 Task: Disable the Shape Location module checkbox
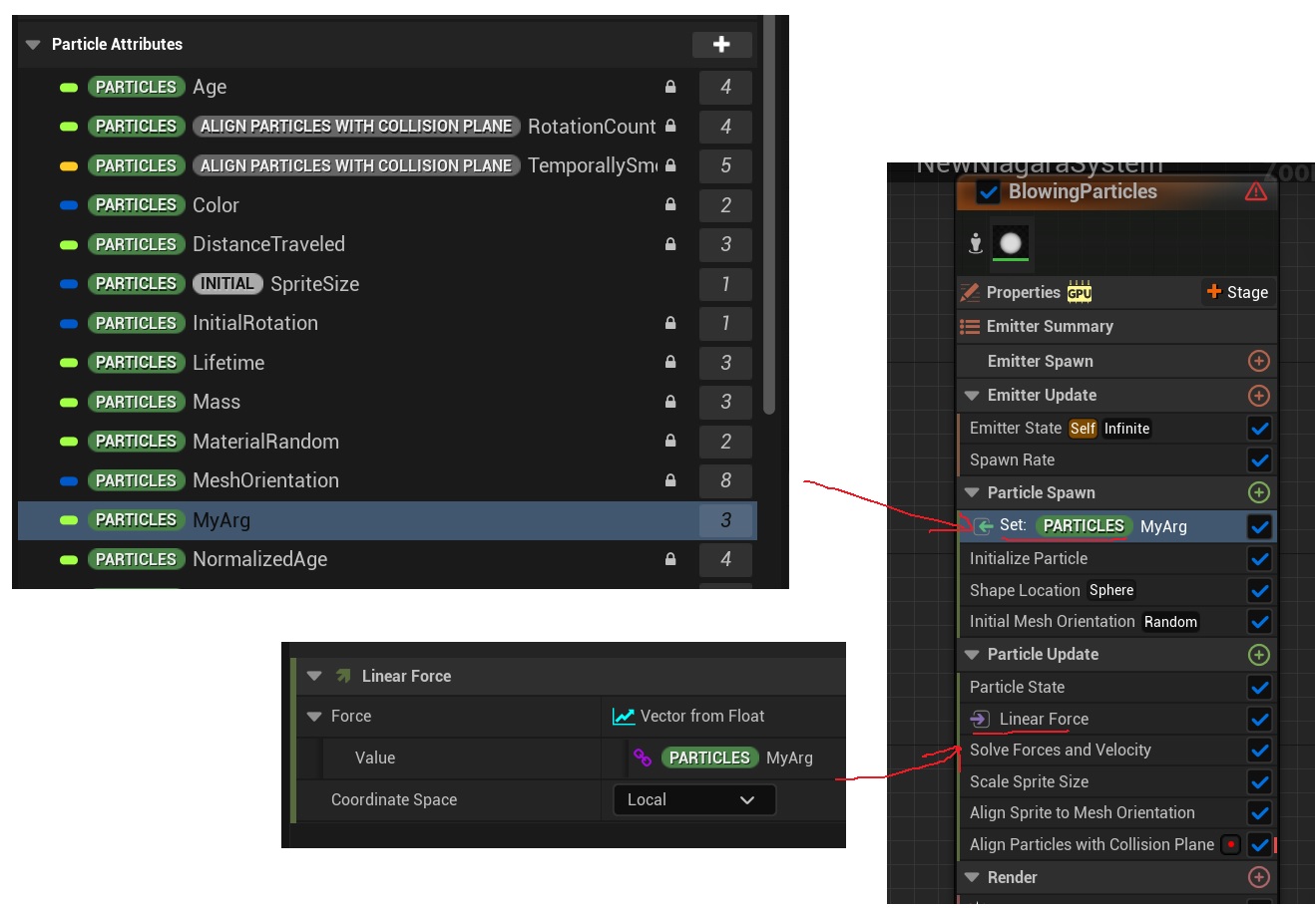click(x=1260, y=591)
